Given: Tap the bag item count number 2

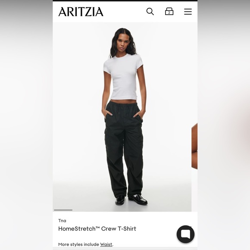Looking at the screenshot, I should click(169, 13).
